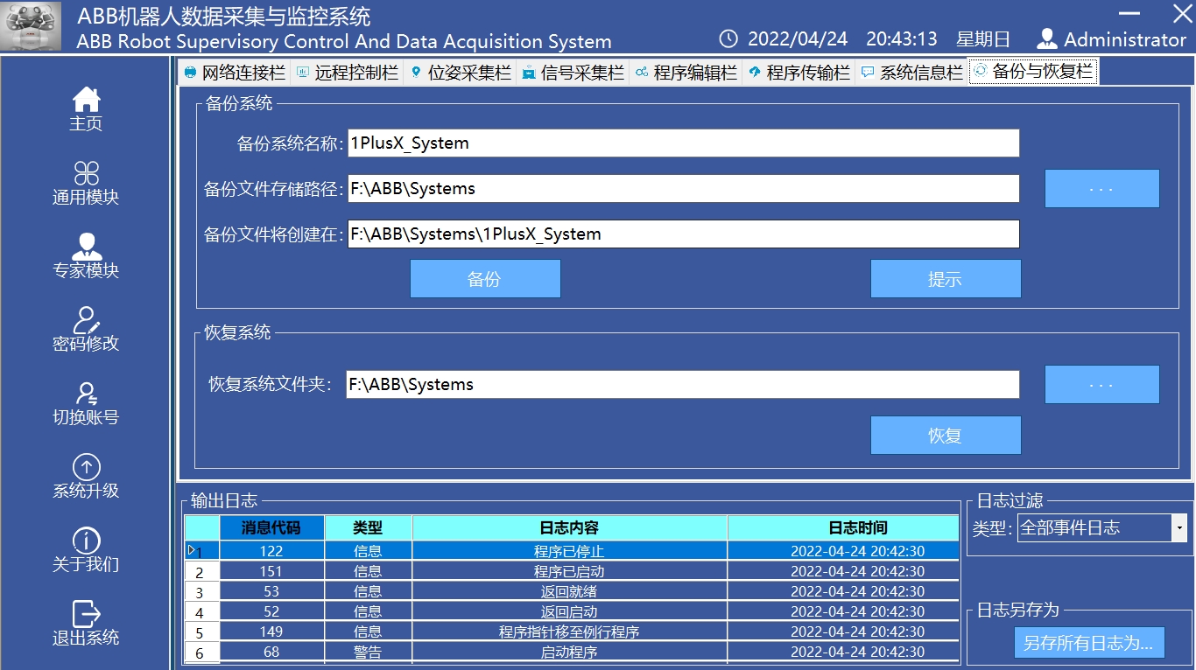Switch to the 网络连接栏 tab
Image resolution: width=1196 pixels, height=670 pixels.
pos(234,73)
